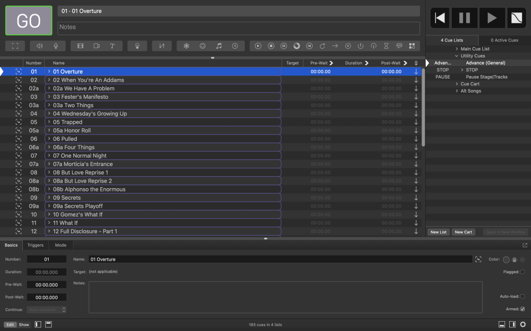Click the cue Name input field
The height and width of the screenshot is (331, 531).
(281, 260)
